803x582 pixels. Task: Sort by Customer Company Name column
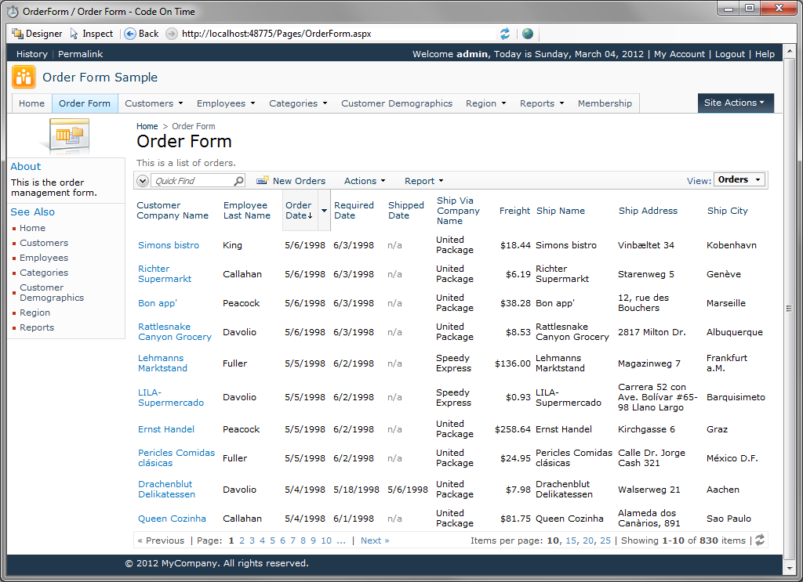(173, 210)
